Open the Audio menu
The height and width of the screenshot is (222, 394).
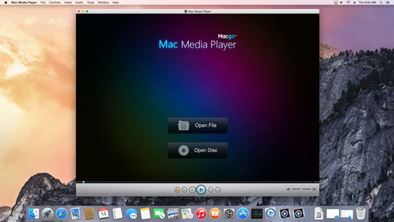click(x=79, y=2)
